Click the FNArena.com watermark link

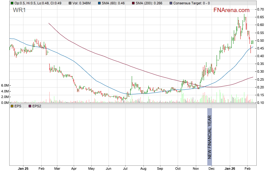tap(231, 10)
